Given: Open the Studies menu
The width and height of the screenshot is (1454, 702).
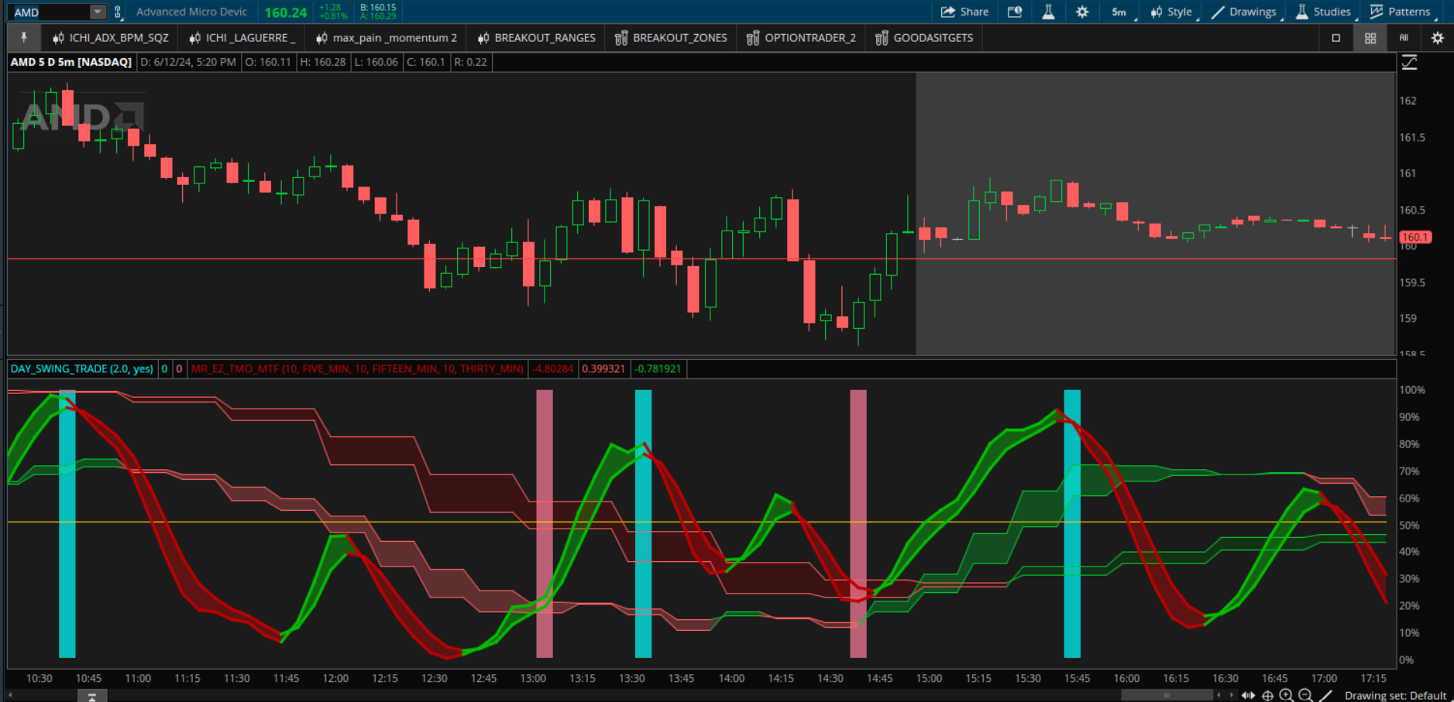Looking at the screenshot, I should 1324,12.
